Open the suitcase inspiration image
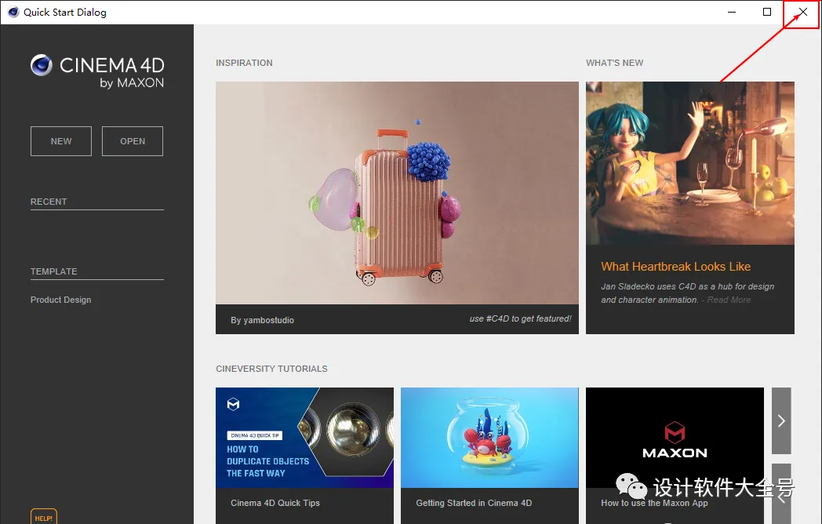822x524 pixels. point(397,192)
